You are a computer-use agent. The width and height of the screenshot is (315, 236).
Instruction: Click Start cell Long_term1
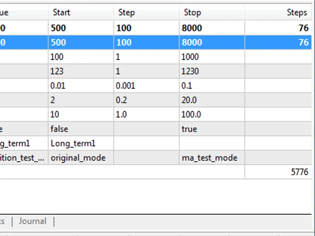[81, 143]
